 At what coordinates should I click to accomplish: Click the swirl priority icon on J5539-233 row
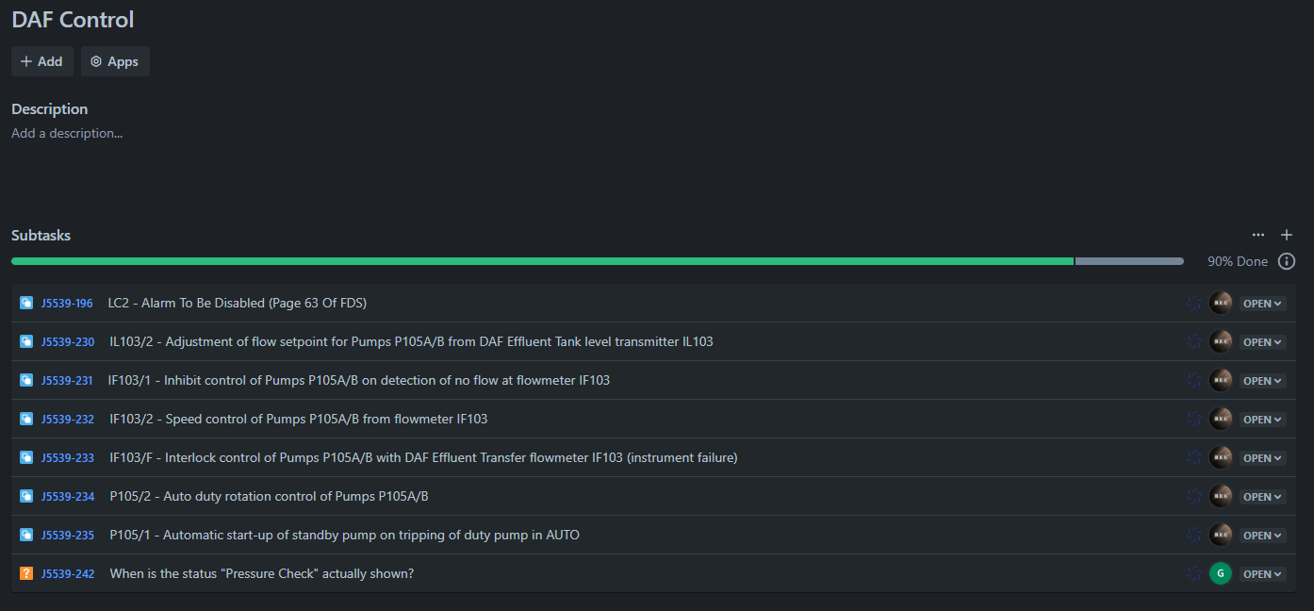[x=1194, y=458]
